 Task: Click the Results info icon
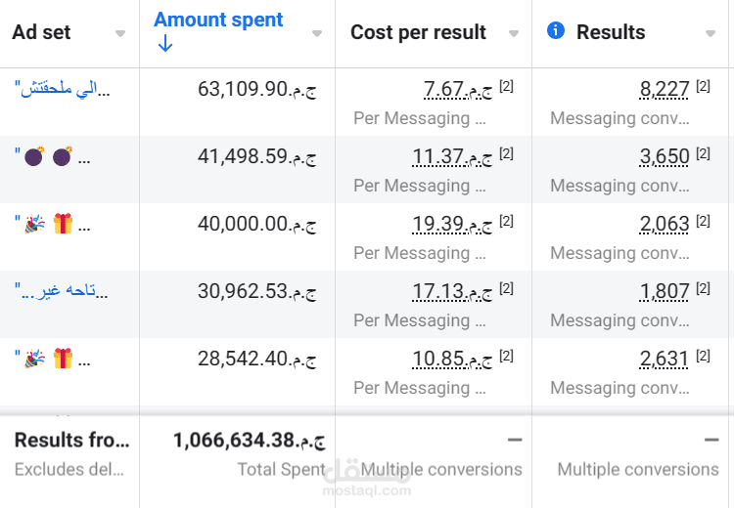coord(556,31)
